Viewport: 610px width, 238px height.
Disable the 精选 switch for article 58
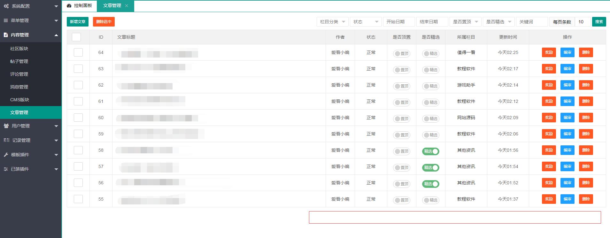point(431,151)
